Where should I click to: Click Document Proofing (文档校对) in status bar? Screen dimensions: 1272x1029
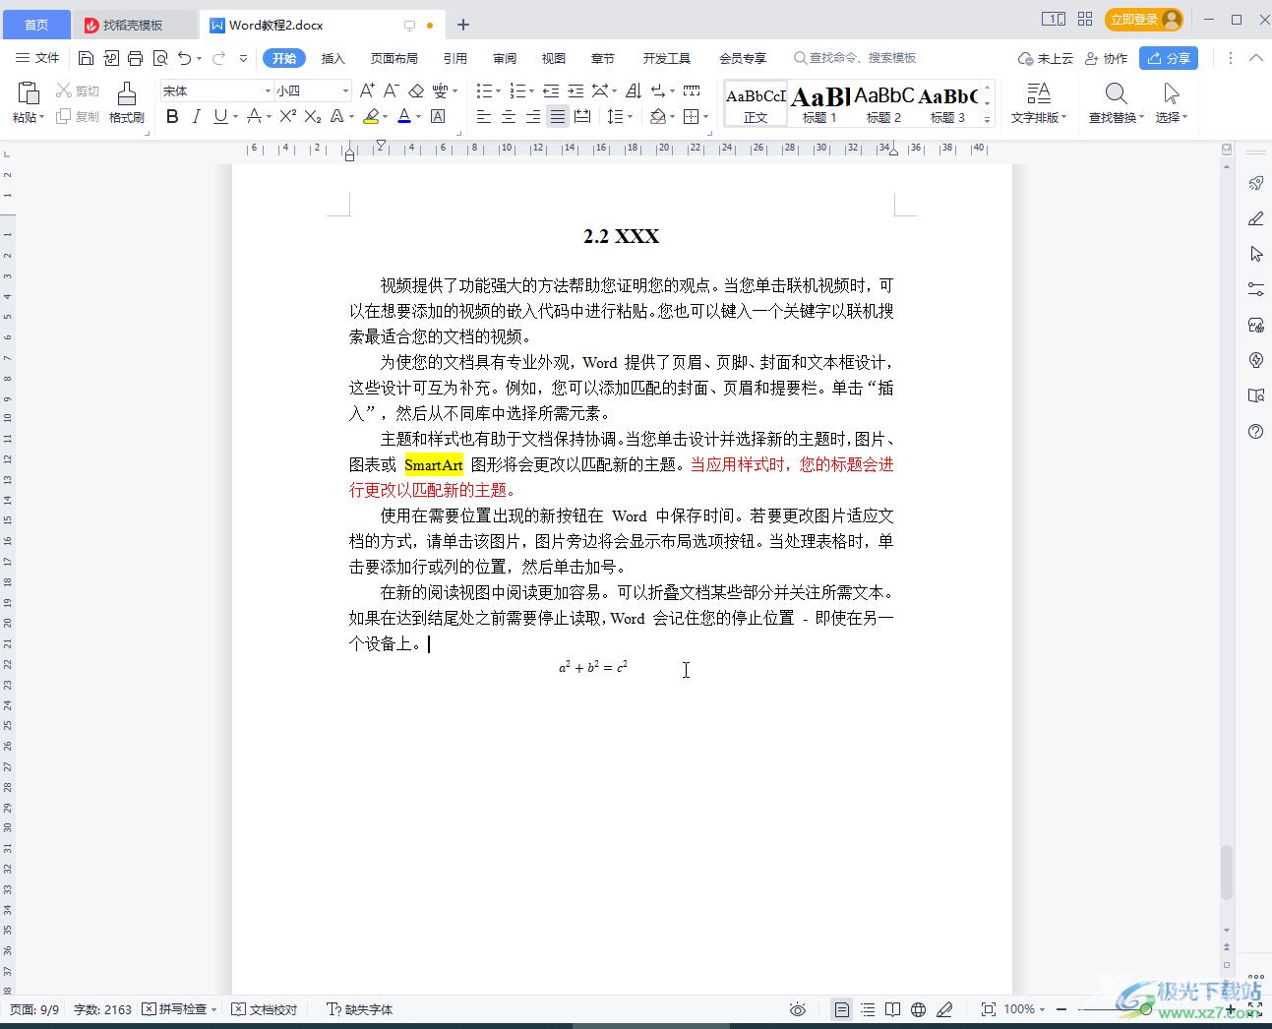tap(265, 1009)
